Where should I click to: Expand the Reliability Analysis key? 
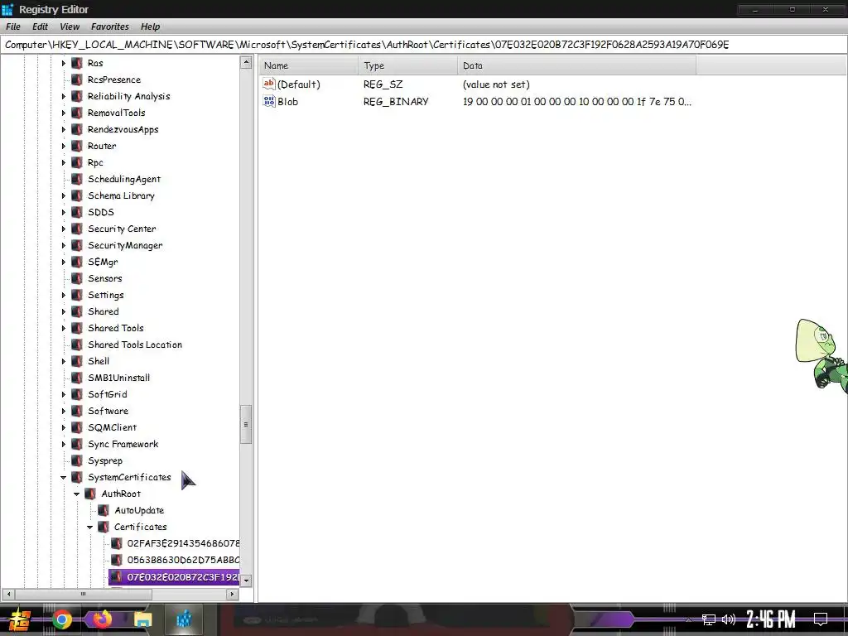pos(63,96)
